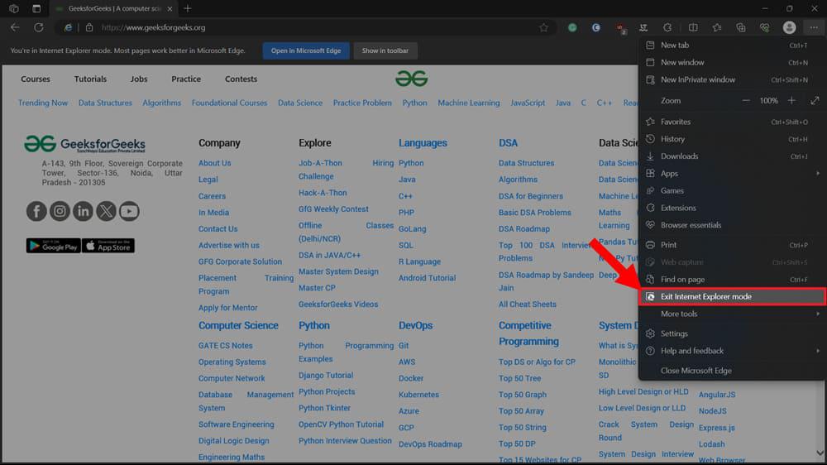Click the page scrollbar down arrow
Viewport: 827px width, 465px height.
820,453
